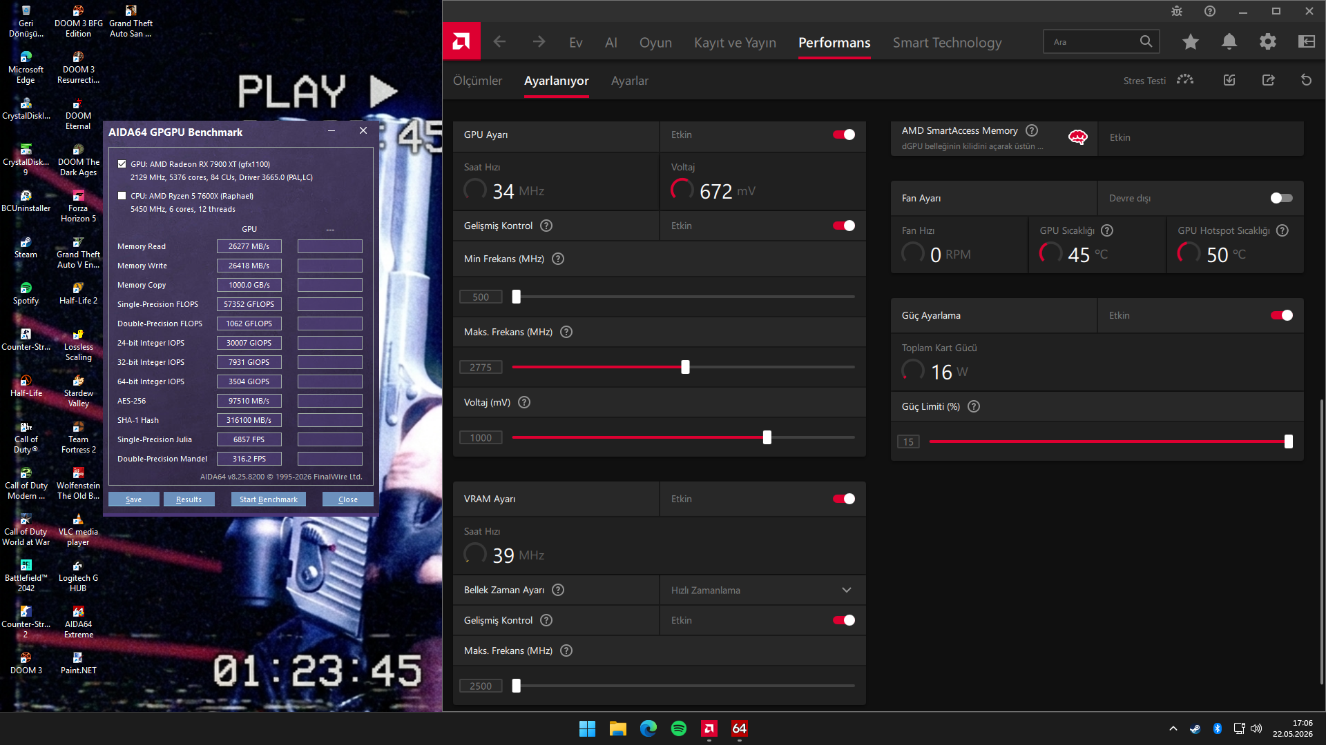Click the Güç Limiti slider handle
The height and width of the screenshot is (745, 1326).
tap(1288, 441)
